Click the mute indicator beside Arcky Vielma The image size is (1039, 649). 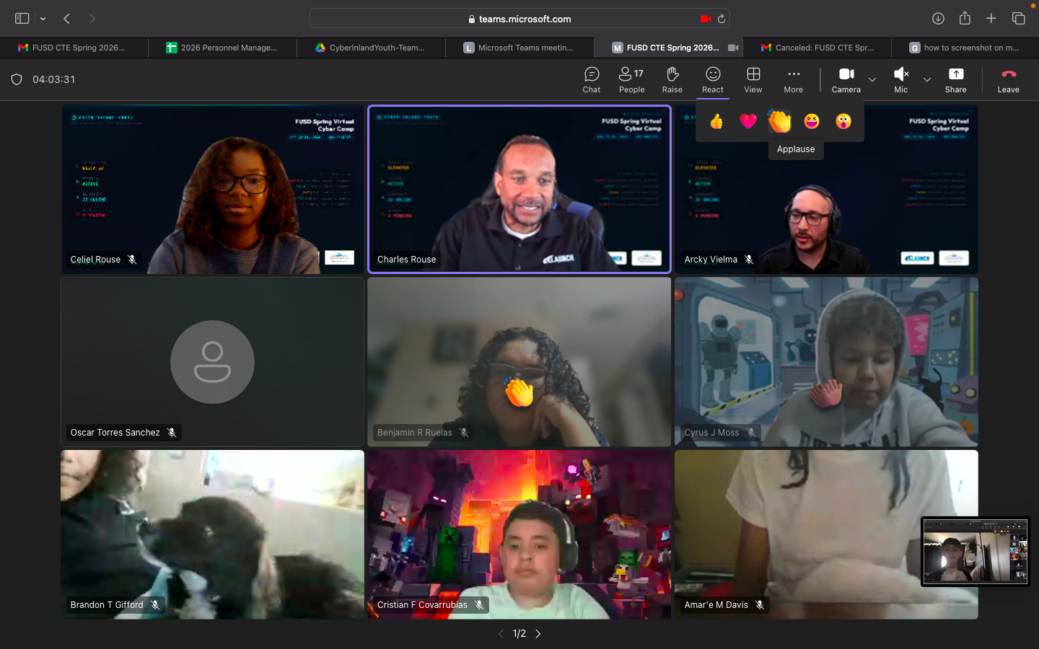tap(750, 260)
